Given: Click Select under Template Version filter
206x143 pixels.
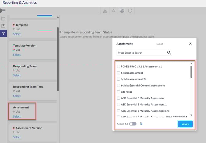Looking at the screenshot, I should [x=17, y=55].
